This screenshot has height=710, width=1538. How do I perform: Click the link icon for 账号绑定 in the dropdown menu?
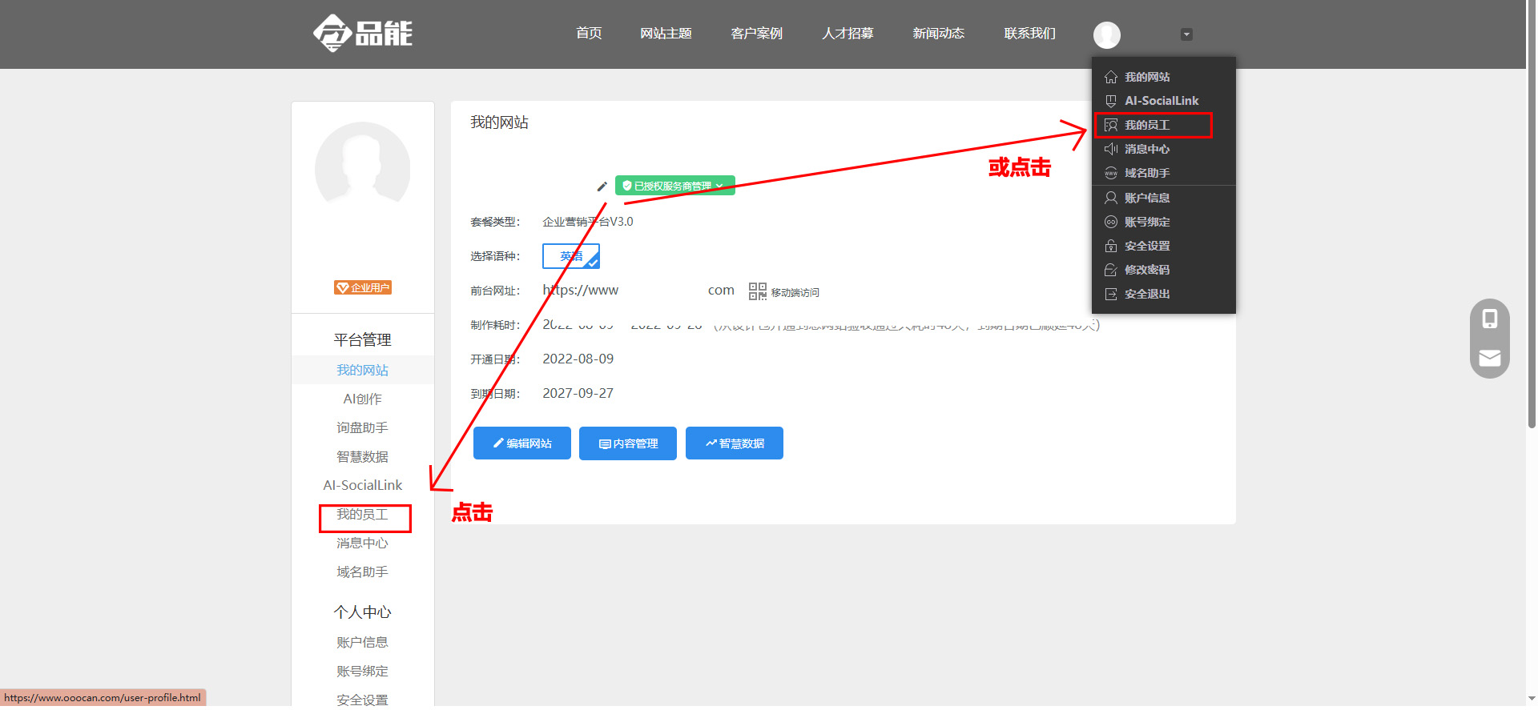1111,222
